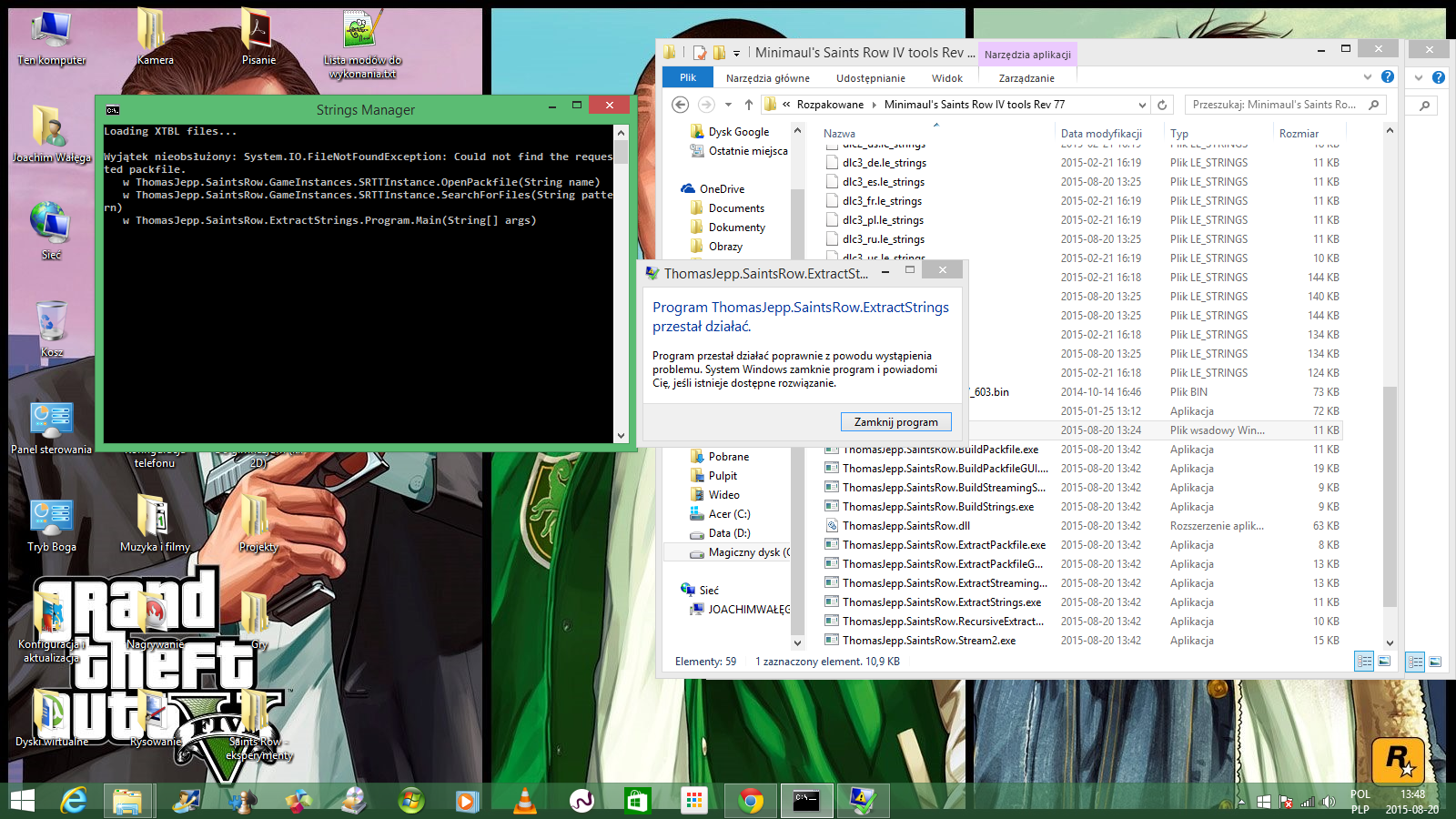Open Explorer help question mark icon
Viewport: 1456px width, 819px height.
(1388, 77)
